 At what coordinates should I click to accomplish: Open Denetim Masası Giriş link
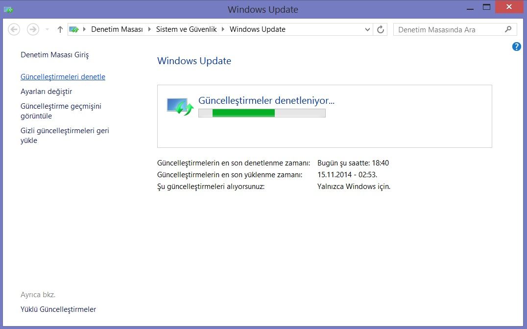55,55
